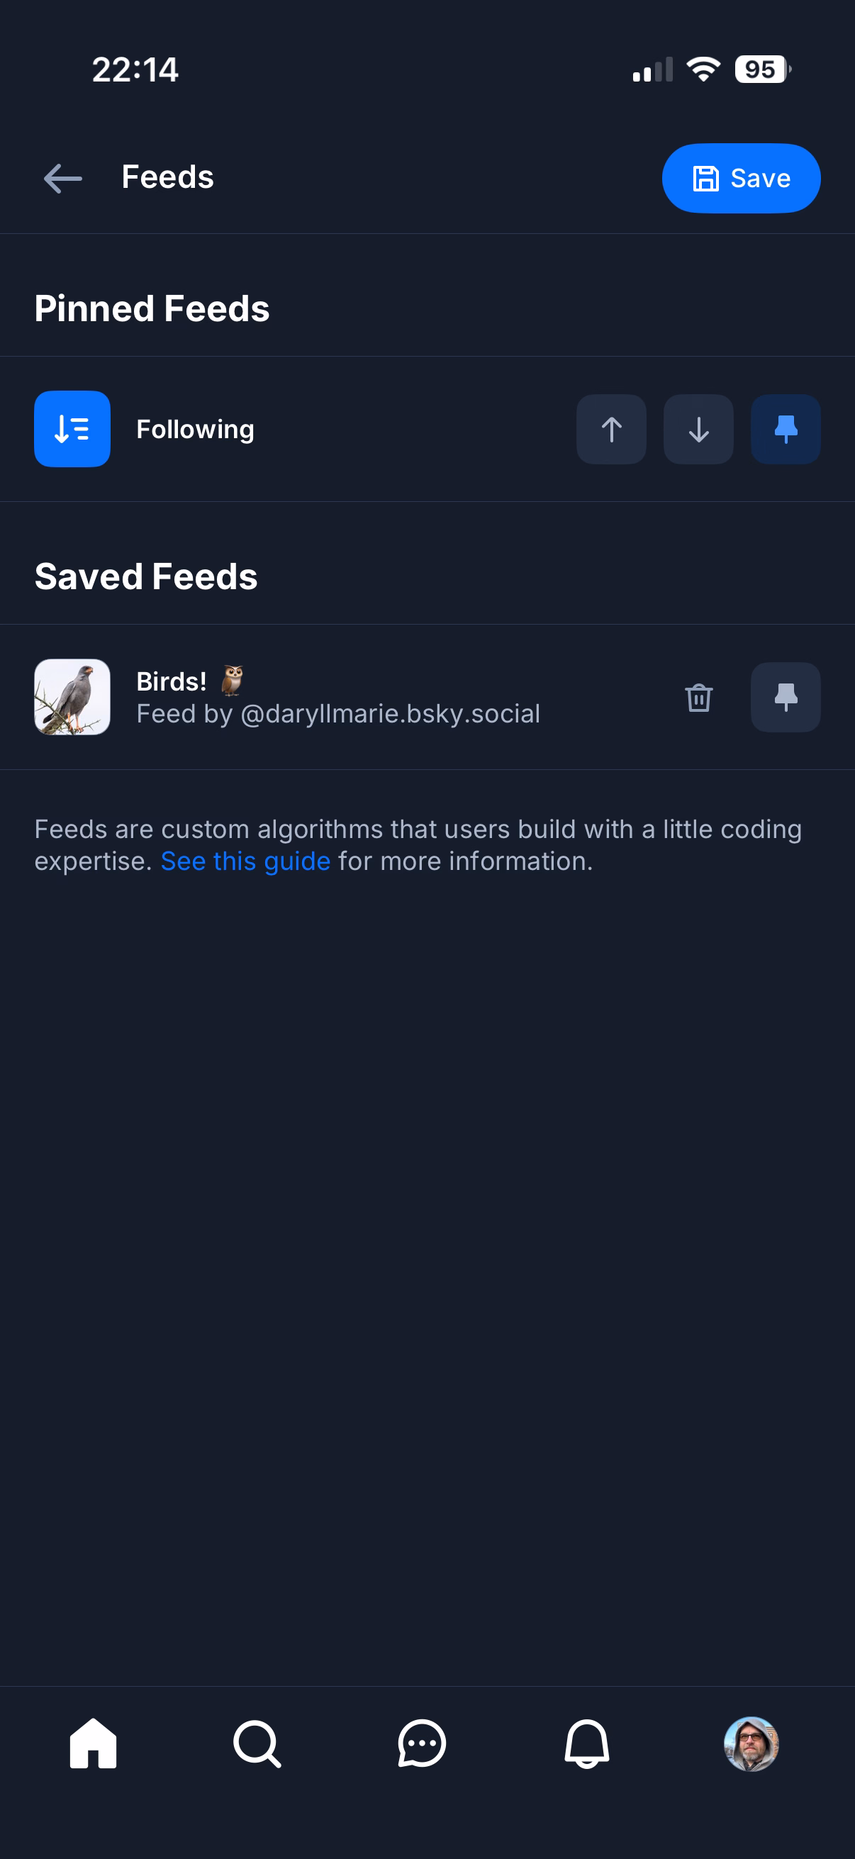Viewport: 855px width, 1859px height.
Task: Tap the battery indicator in status bar
Action: click(x=762, y=70)
